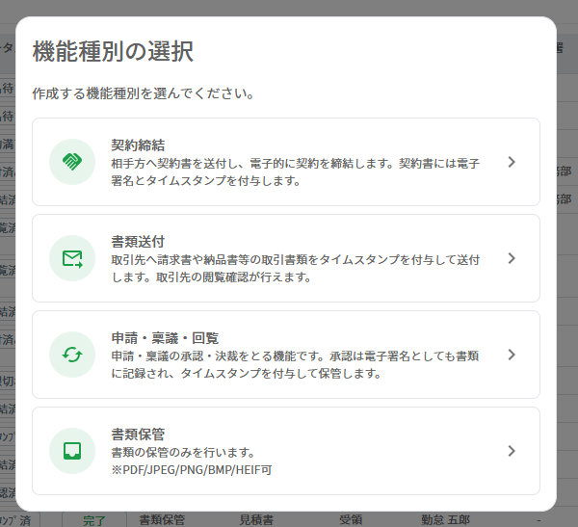Open the chevron arrow on 申請・稟議・回覧 card
This screenshot has width=578, height=527.
(x=512, y=355)
